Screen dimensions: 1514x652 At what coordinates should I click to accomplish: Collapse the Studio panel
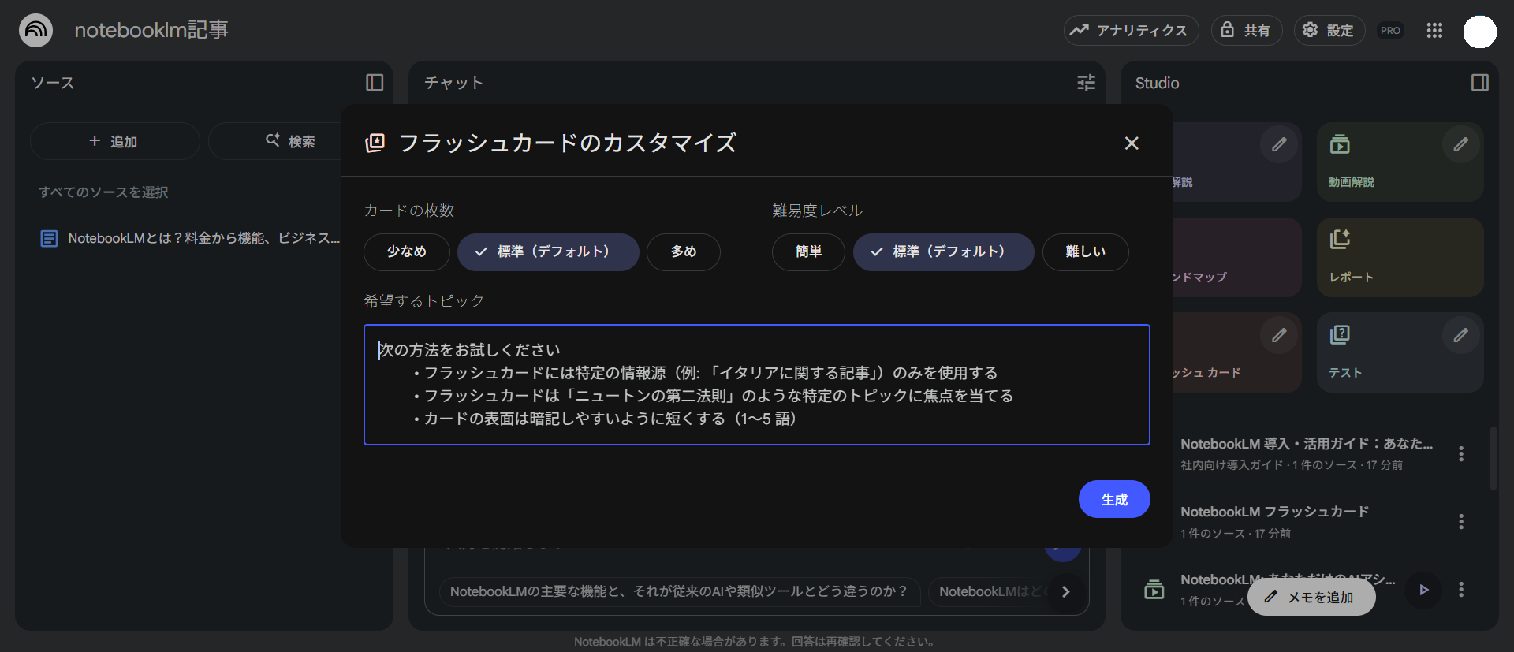click(1480, 83)
